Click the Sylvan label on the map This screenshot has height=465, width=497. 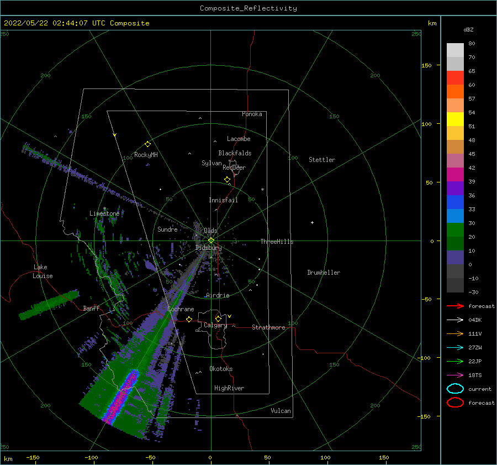(212, 163)
